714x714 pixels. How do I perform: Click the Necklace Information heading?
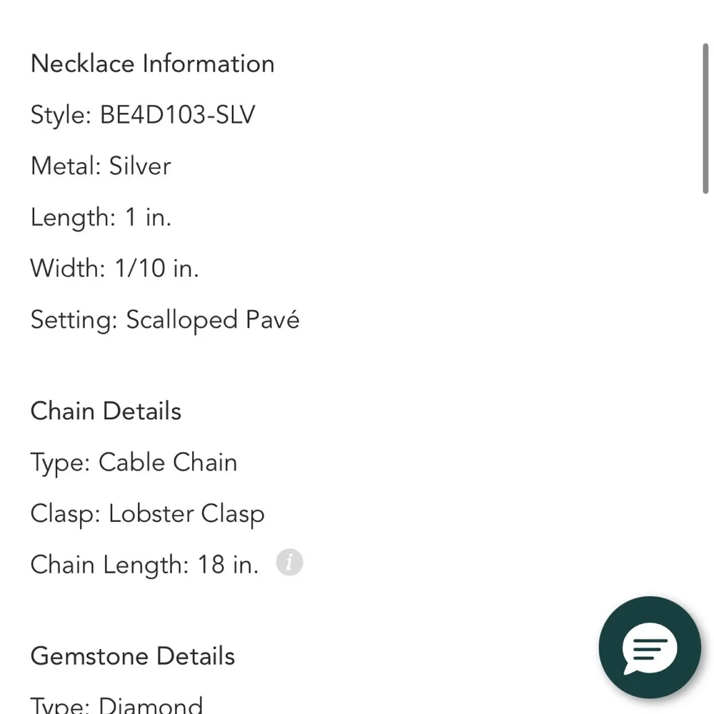[x=152, y=64]
